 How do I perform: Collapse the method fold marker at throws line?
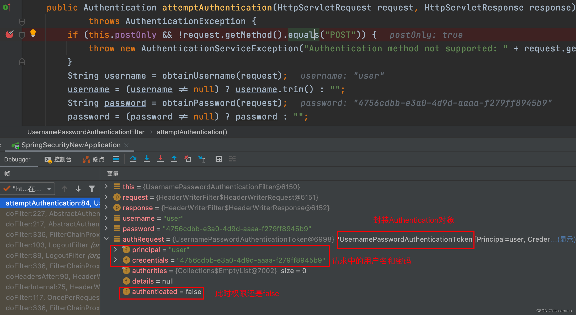click(22, 21)
